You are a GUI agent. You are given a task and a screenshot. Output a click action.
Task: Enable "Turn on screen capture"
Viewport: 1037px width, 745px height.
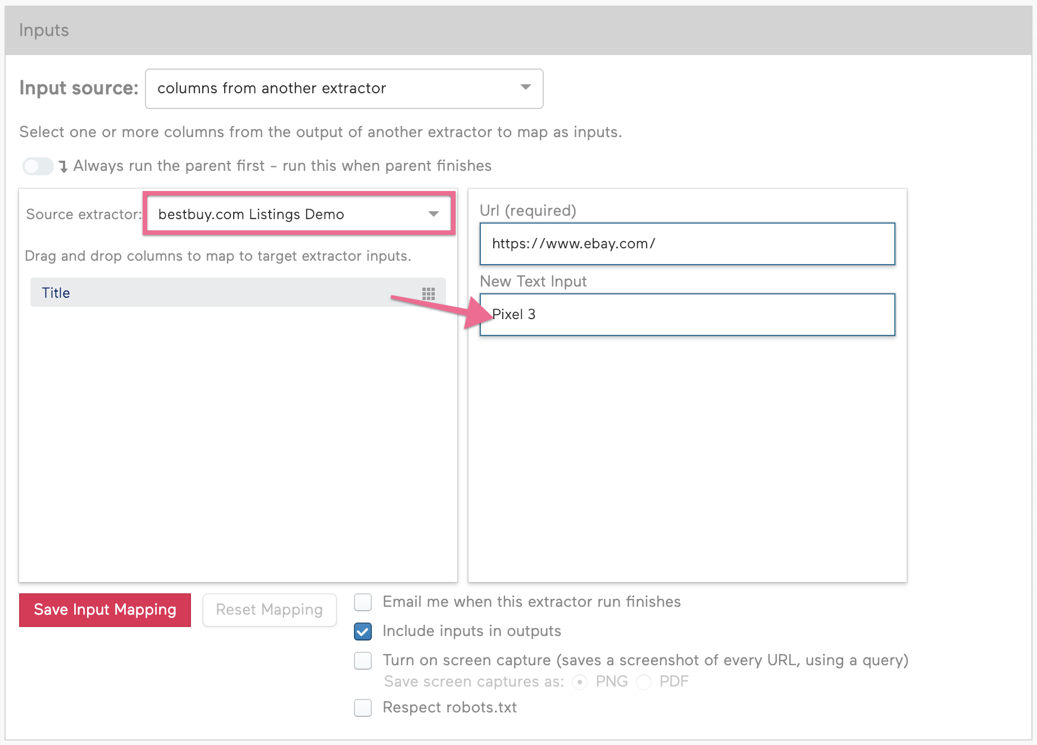coord(362,661)
